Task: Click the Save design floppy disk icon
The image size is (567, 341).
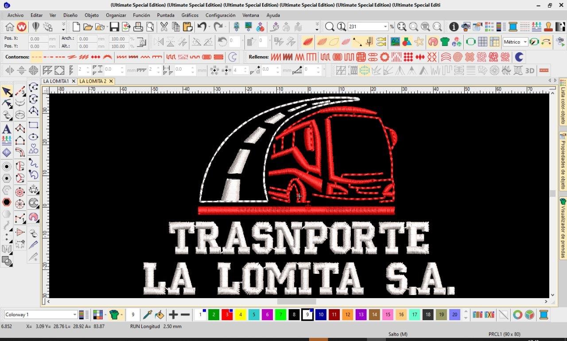Action: 114,27
